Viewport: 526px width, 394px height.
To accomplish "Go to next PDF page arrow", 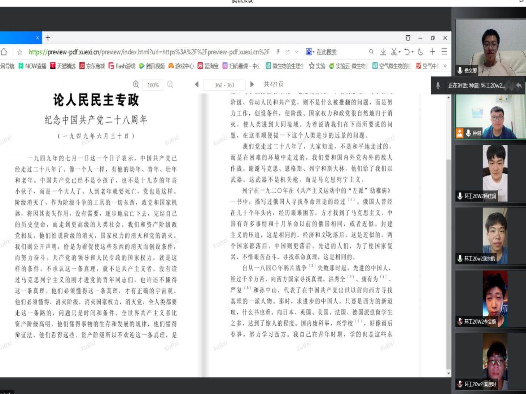I will 252,84.
